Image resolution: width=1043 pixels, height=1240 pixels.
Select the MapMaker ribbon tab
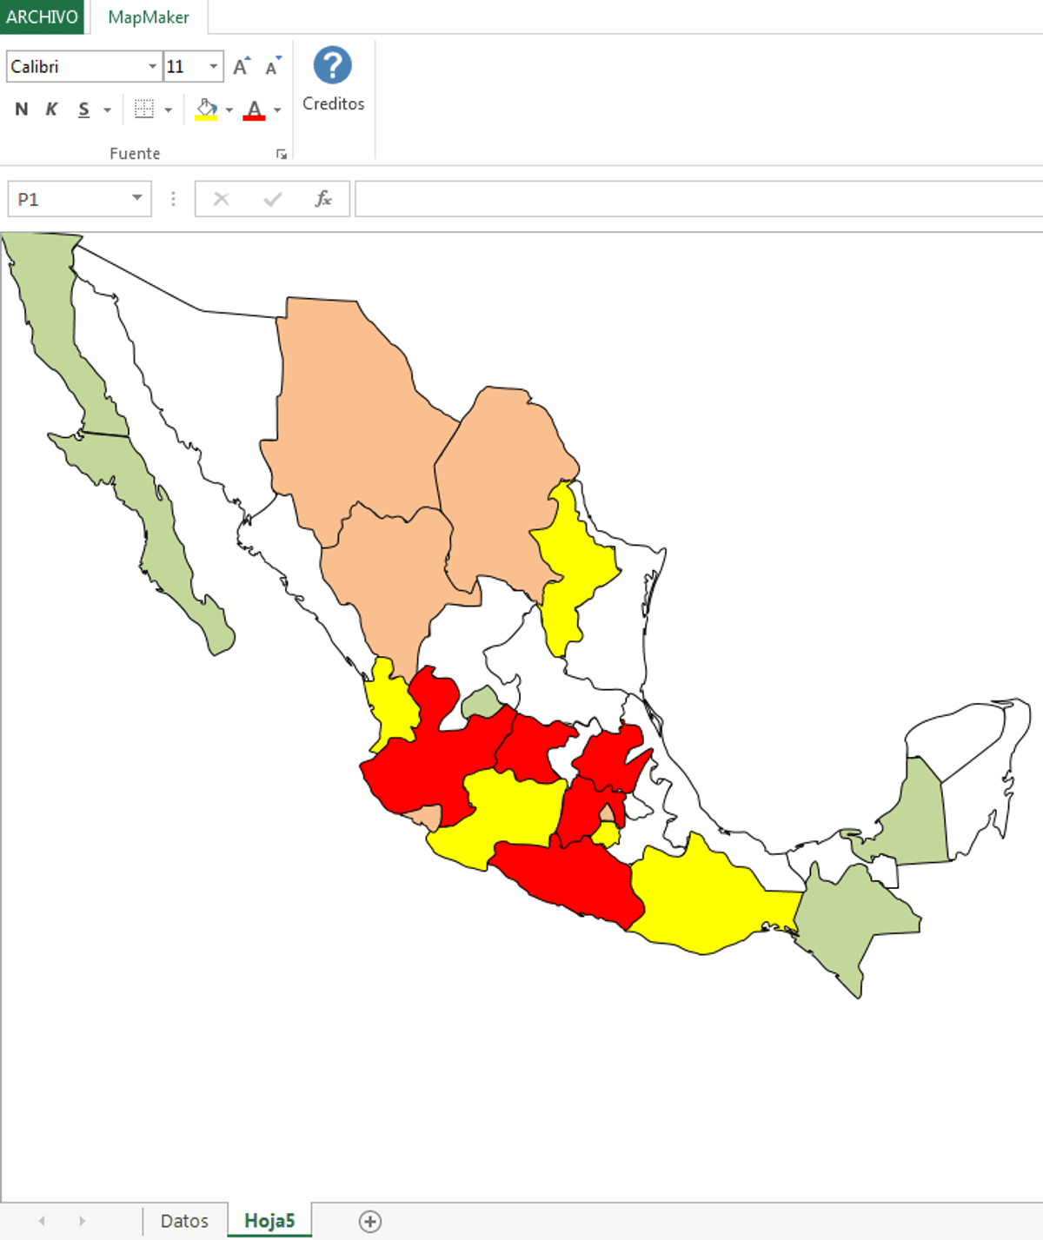[149, 17]
